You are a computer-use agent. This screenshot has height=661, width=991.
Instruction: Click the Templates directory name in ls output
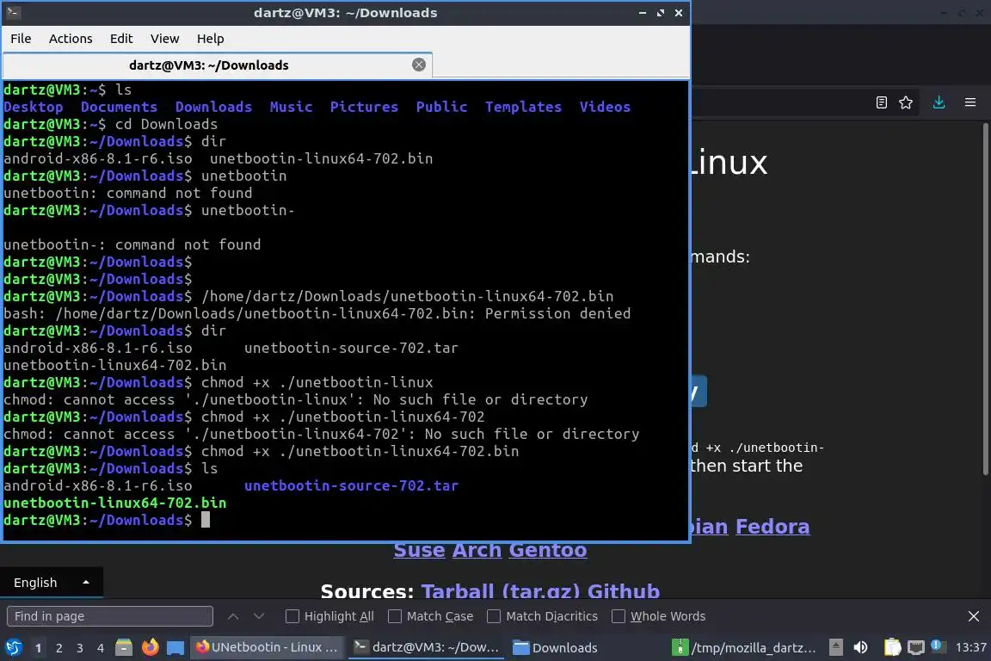(523, 107)
